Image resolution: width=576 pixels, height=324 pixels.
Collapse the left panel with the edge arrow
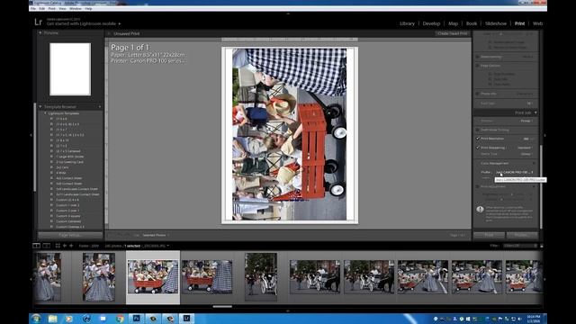[x=31, y=135]
